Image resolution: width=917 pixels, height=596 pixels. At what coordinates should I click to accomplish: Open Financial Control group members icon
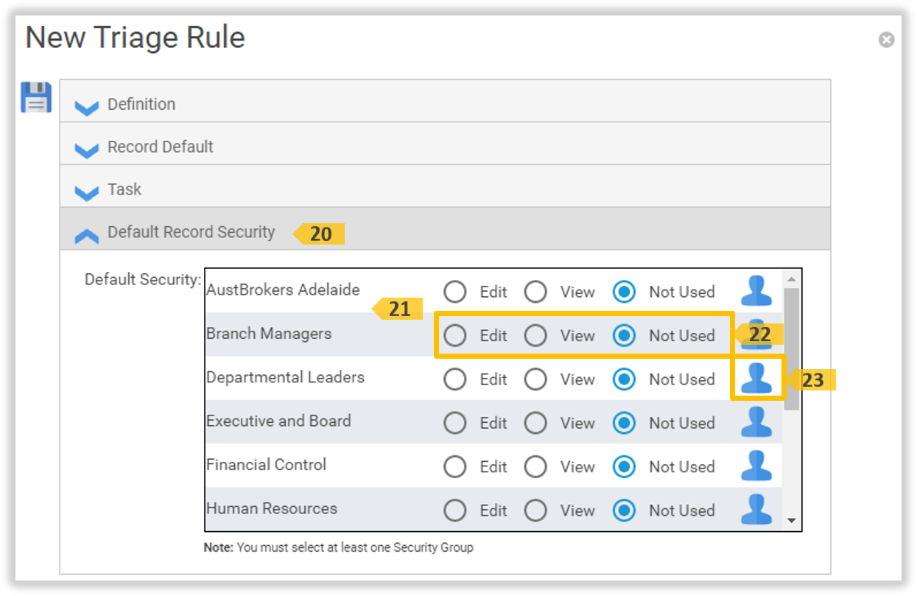click(x=756, y=466)
